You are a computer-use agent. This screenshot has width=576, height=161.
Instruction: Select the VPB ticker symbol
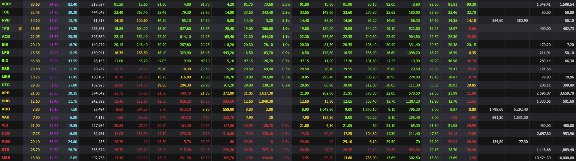(x=5, y=93)
